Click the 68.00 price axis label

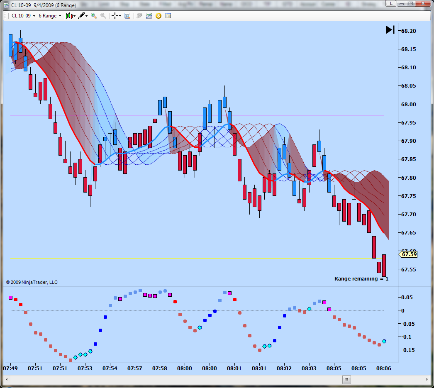point(409,104)
